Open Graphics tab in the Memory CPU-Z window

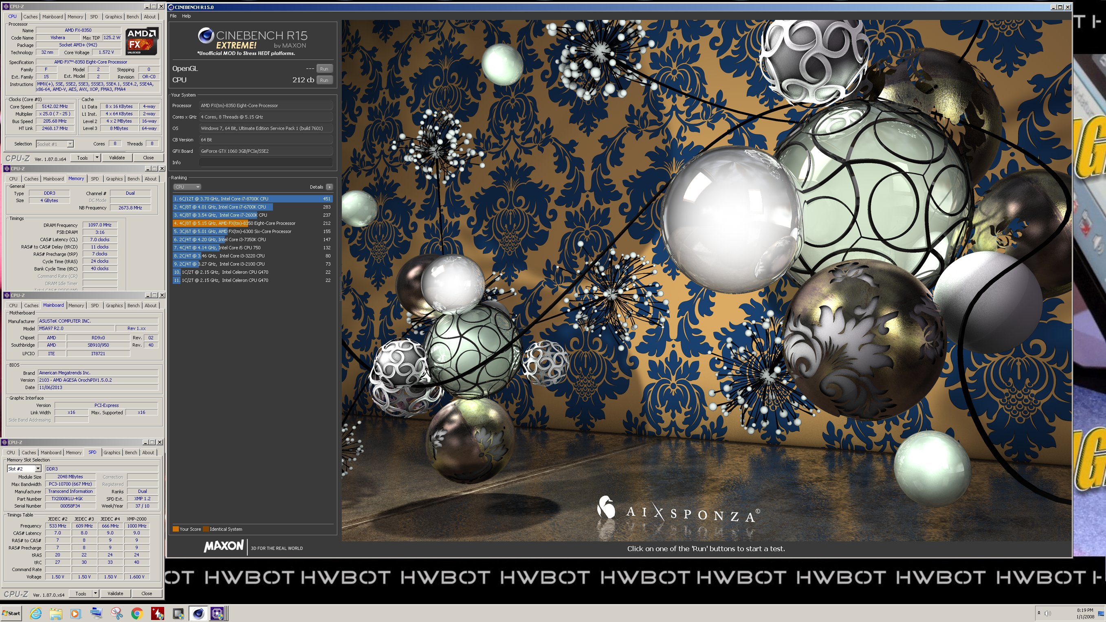[x=114, y=178]
